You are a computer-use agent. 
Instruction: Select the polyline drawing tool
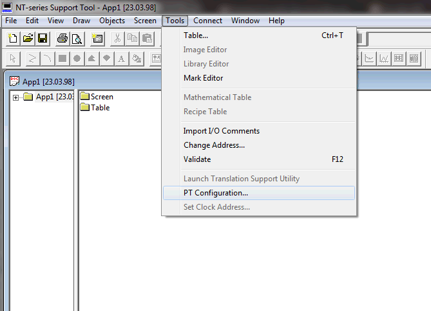coord(32,59)
